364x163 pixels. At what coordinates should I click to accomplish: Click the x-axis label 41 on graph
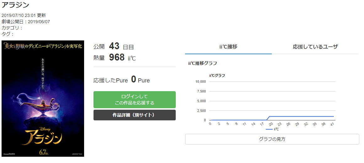tap(332, 124)
